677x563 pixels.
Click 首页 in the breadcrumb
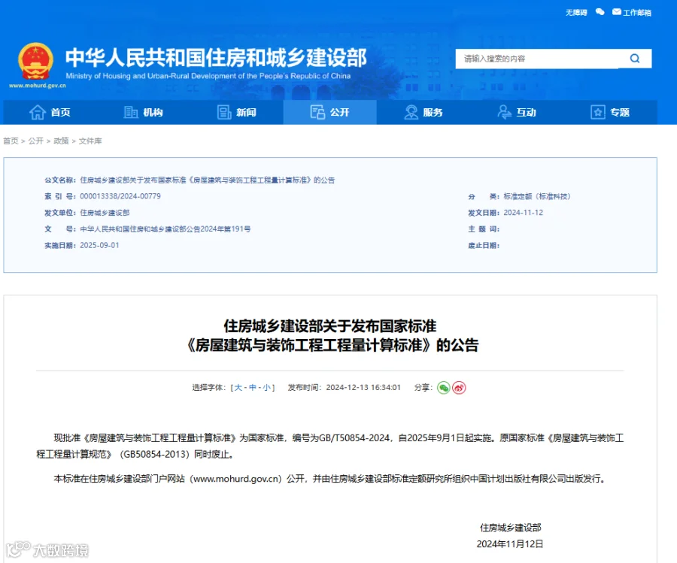[x=11, y=141]
